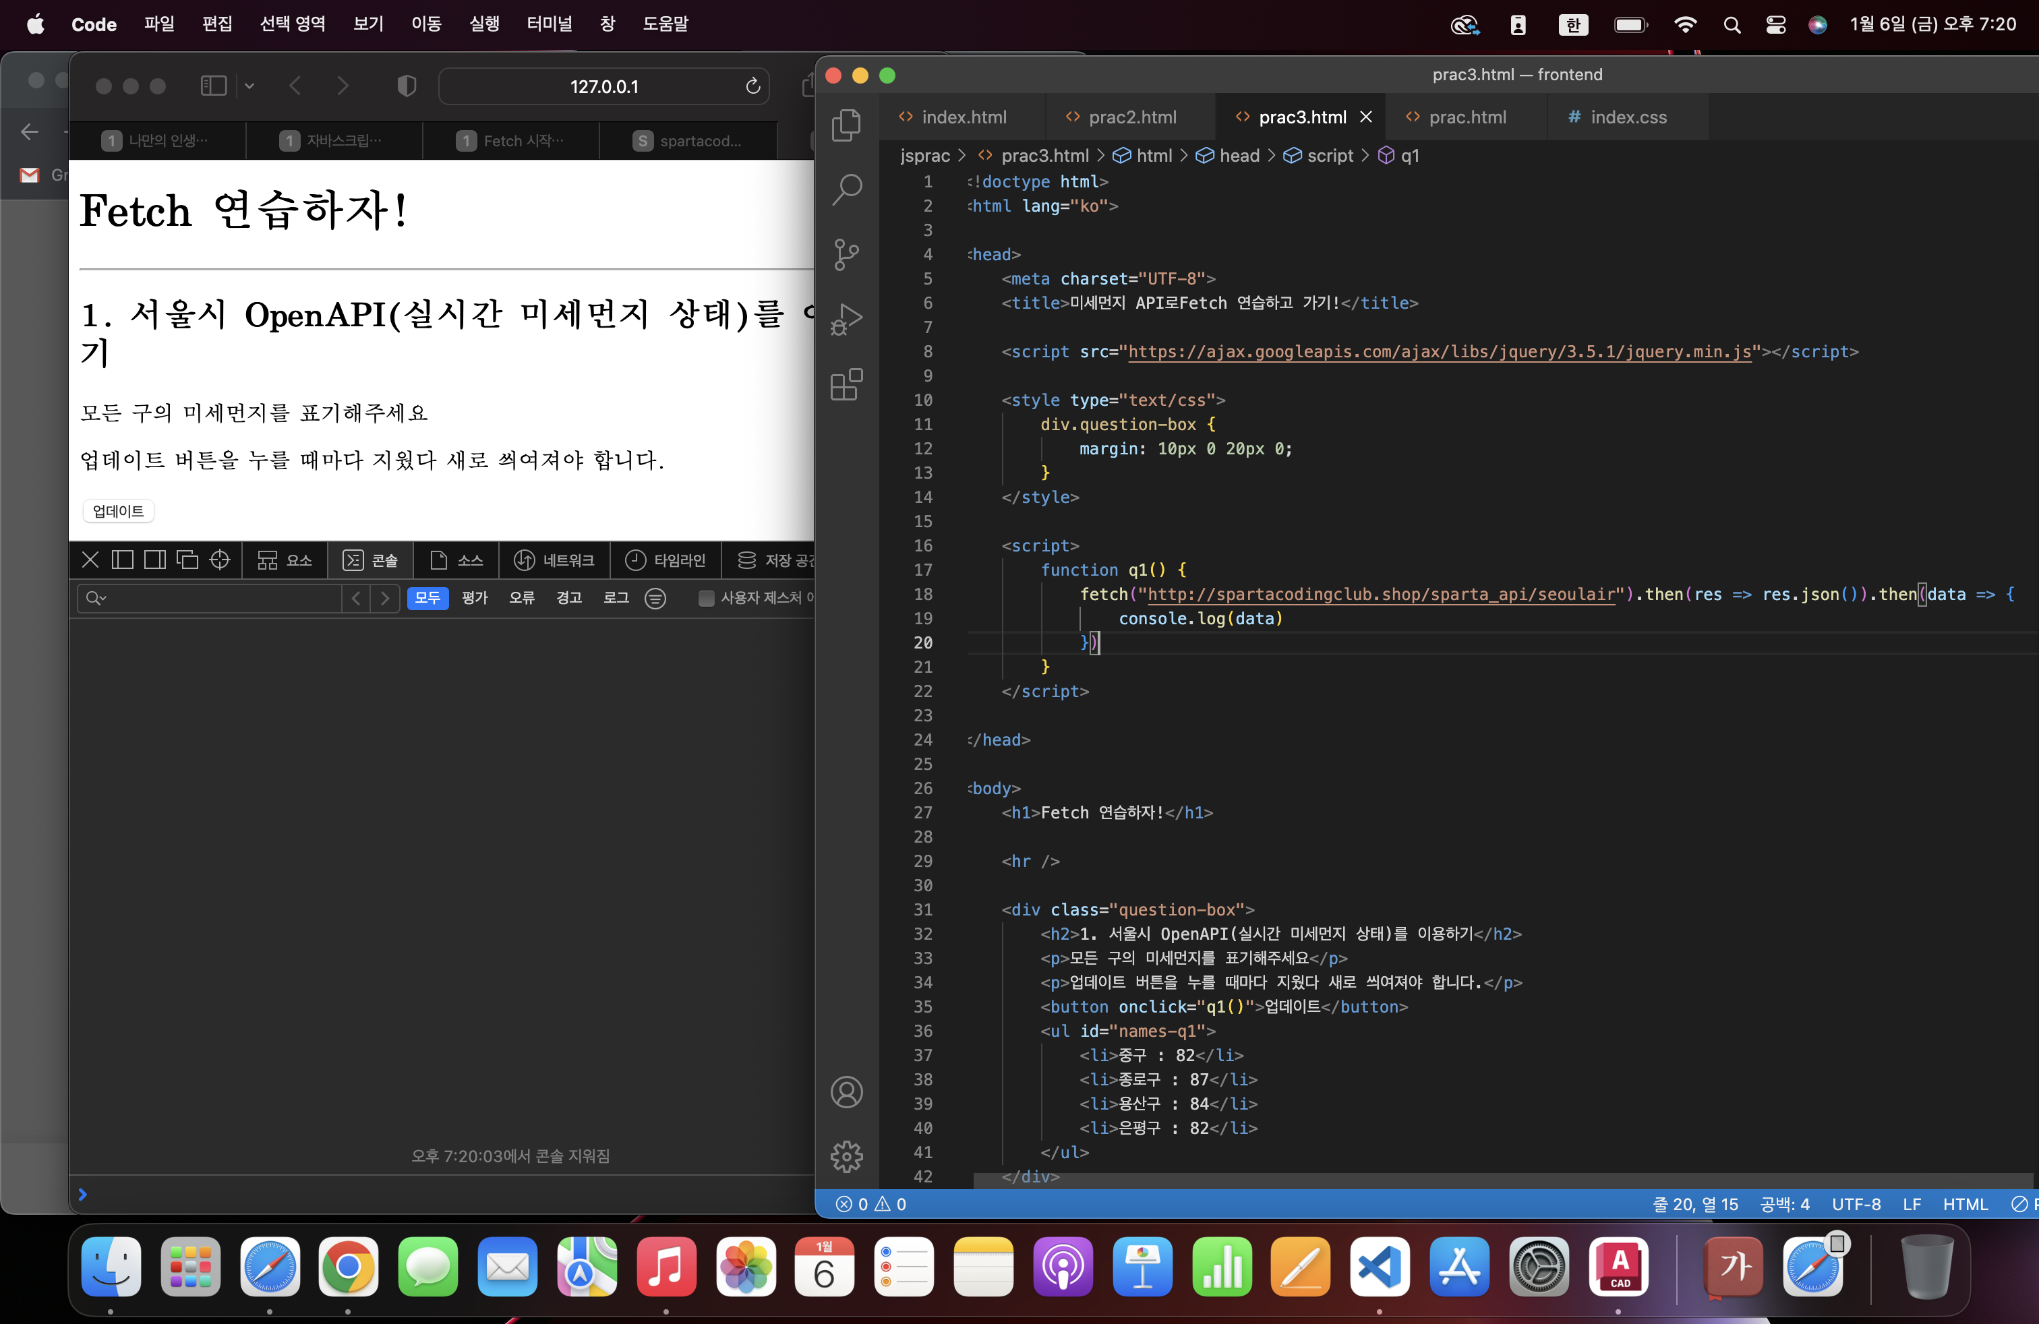
Task: Click the q1 breadcrumb
Action: click(x=1398, y=156)
